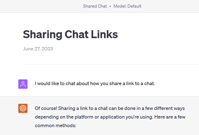The image size is (199, 135).
Task: Click the bullet separator after 'Shared Chat'
Action: pyautogui.click(x=110, y=6)
